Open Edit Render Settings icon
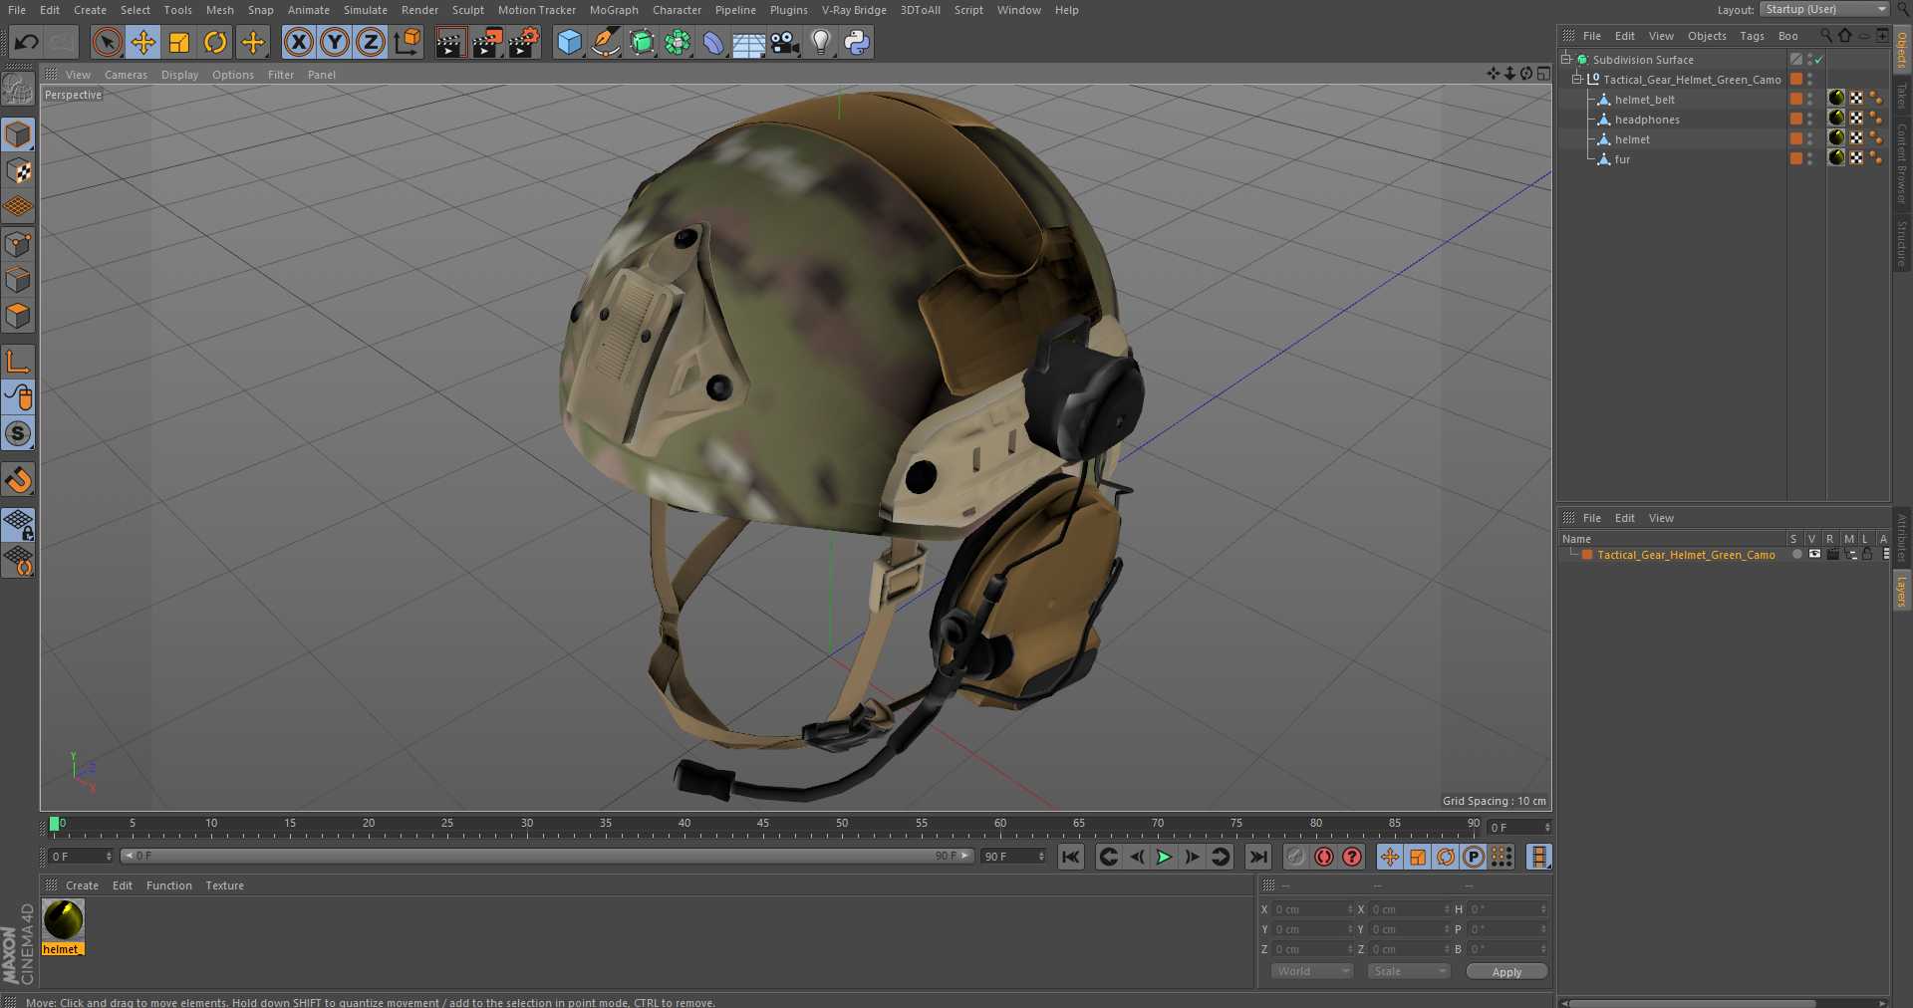 [524, 42]
